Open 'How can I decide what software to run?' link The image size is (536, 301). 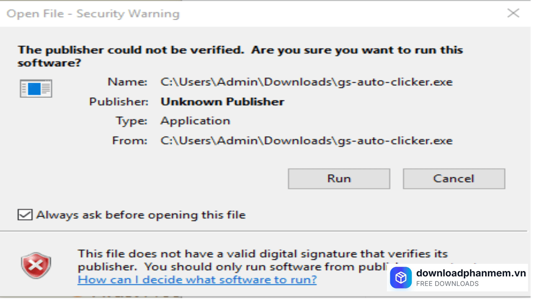[197, 279]
